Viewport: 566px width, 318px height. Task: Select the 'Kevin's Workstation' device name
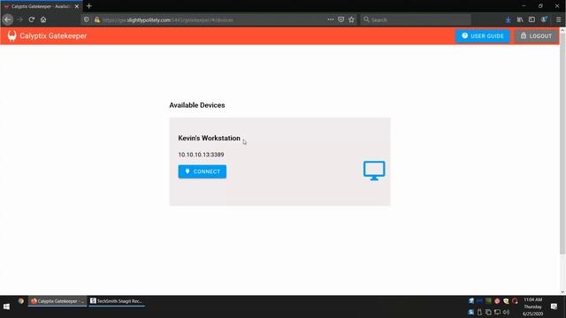click(x=209, y=138)
